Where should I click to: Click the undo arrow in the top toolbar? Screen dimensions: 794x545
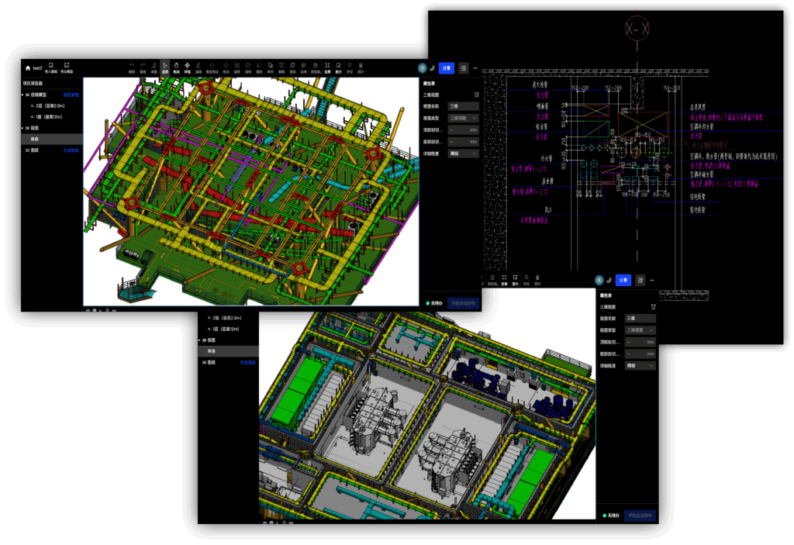pos(131,67)
